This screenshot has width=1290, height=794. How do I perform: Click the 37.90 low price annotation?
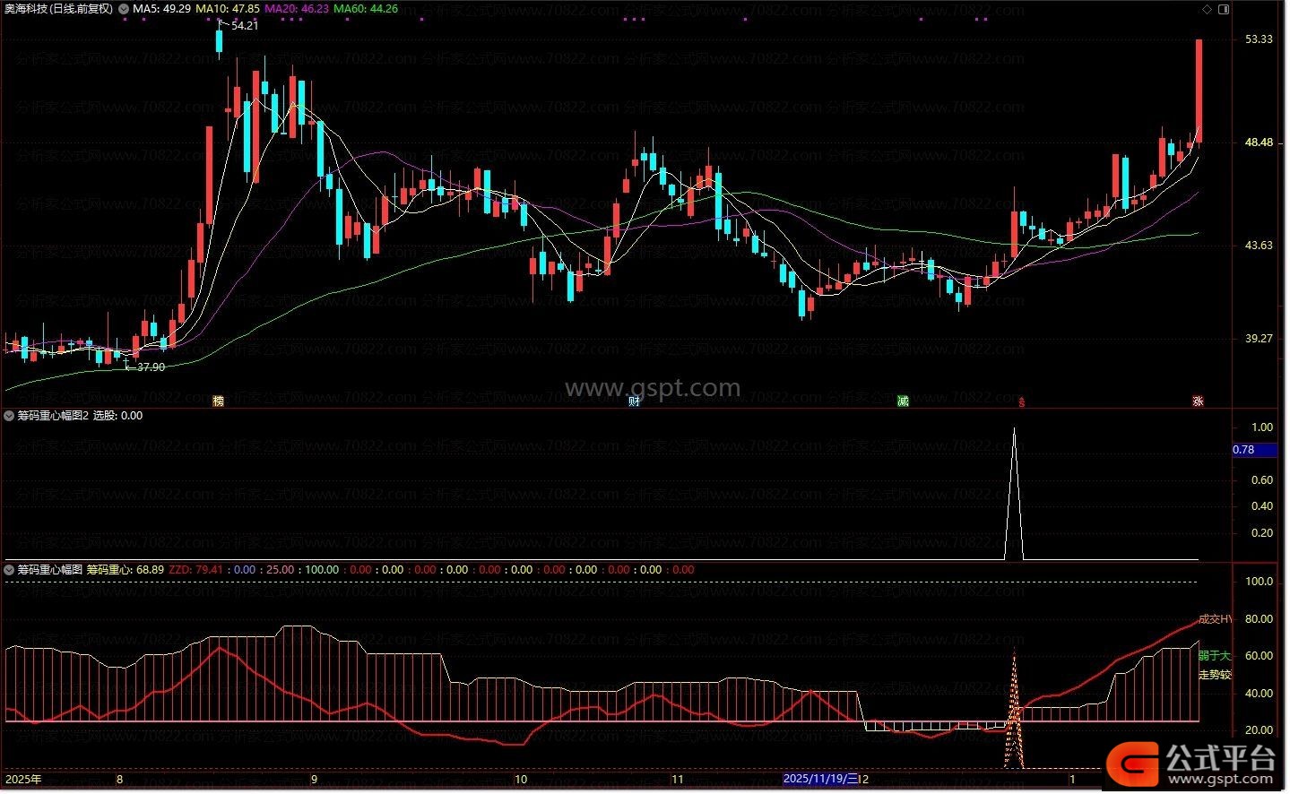150,367
